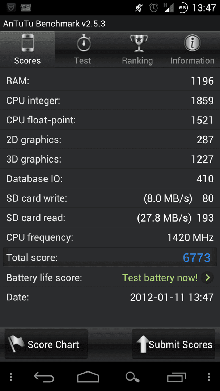Switch to the Information tab label

[192, 60]
